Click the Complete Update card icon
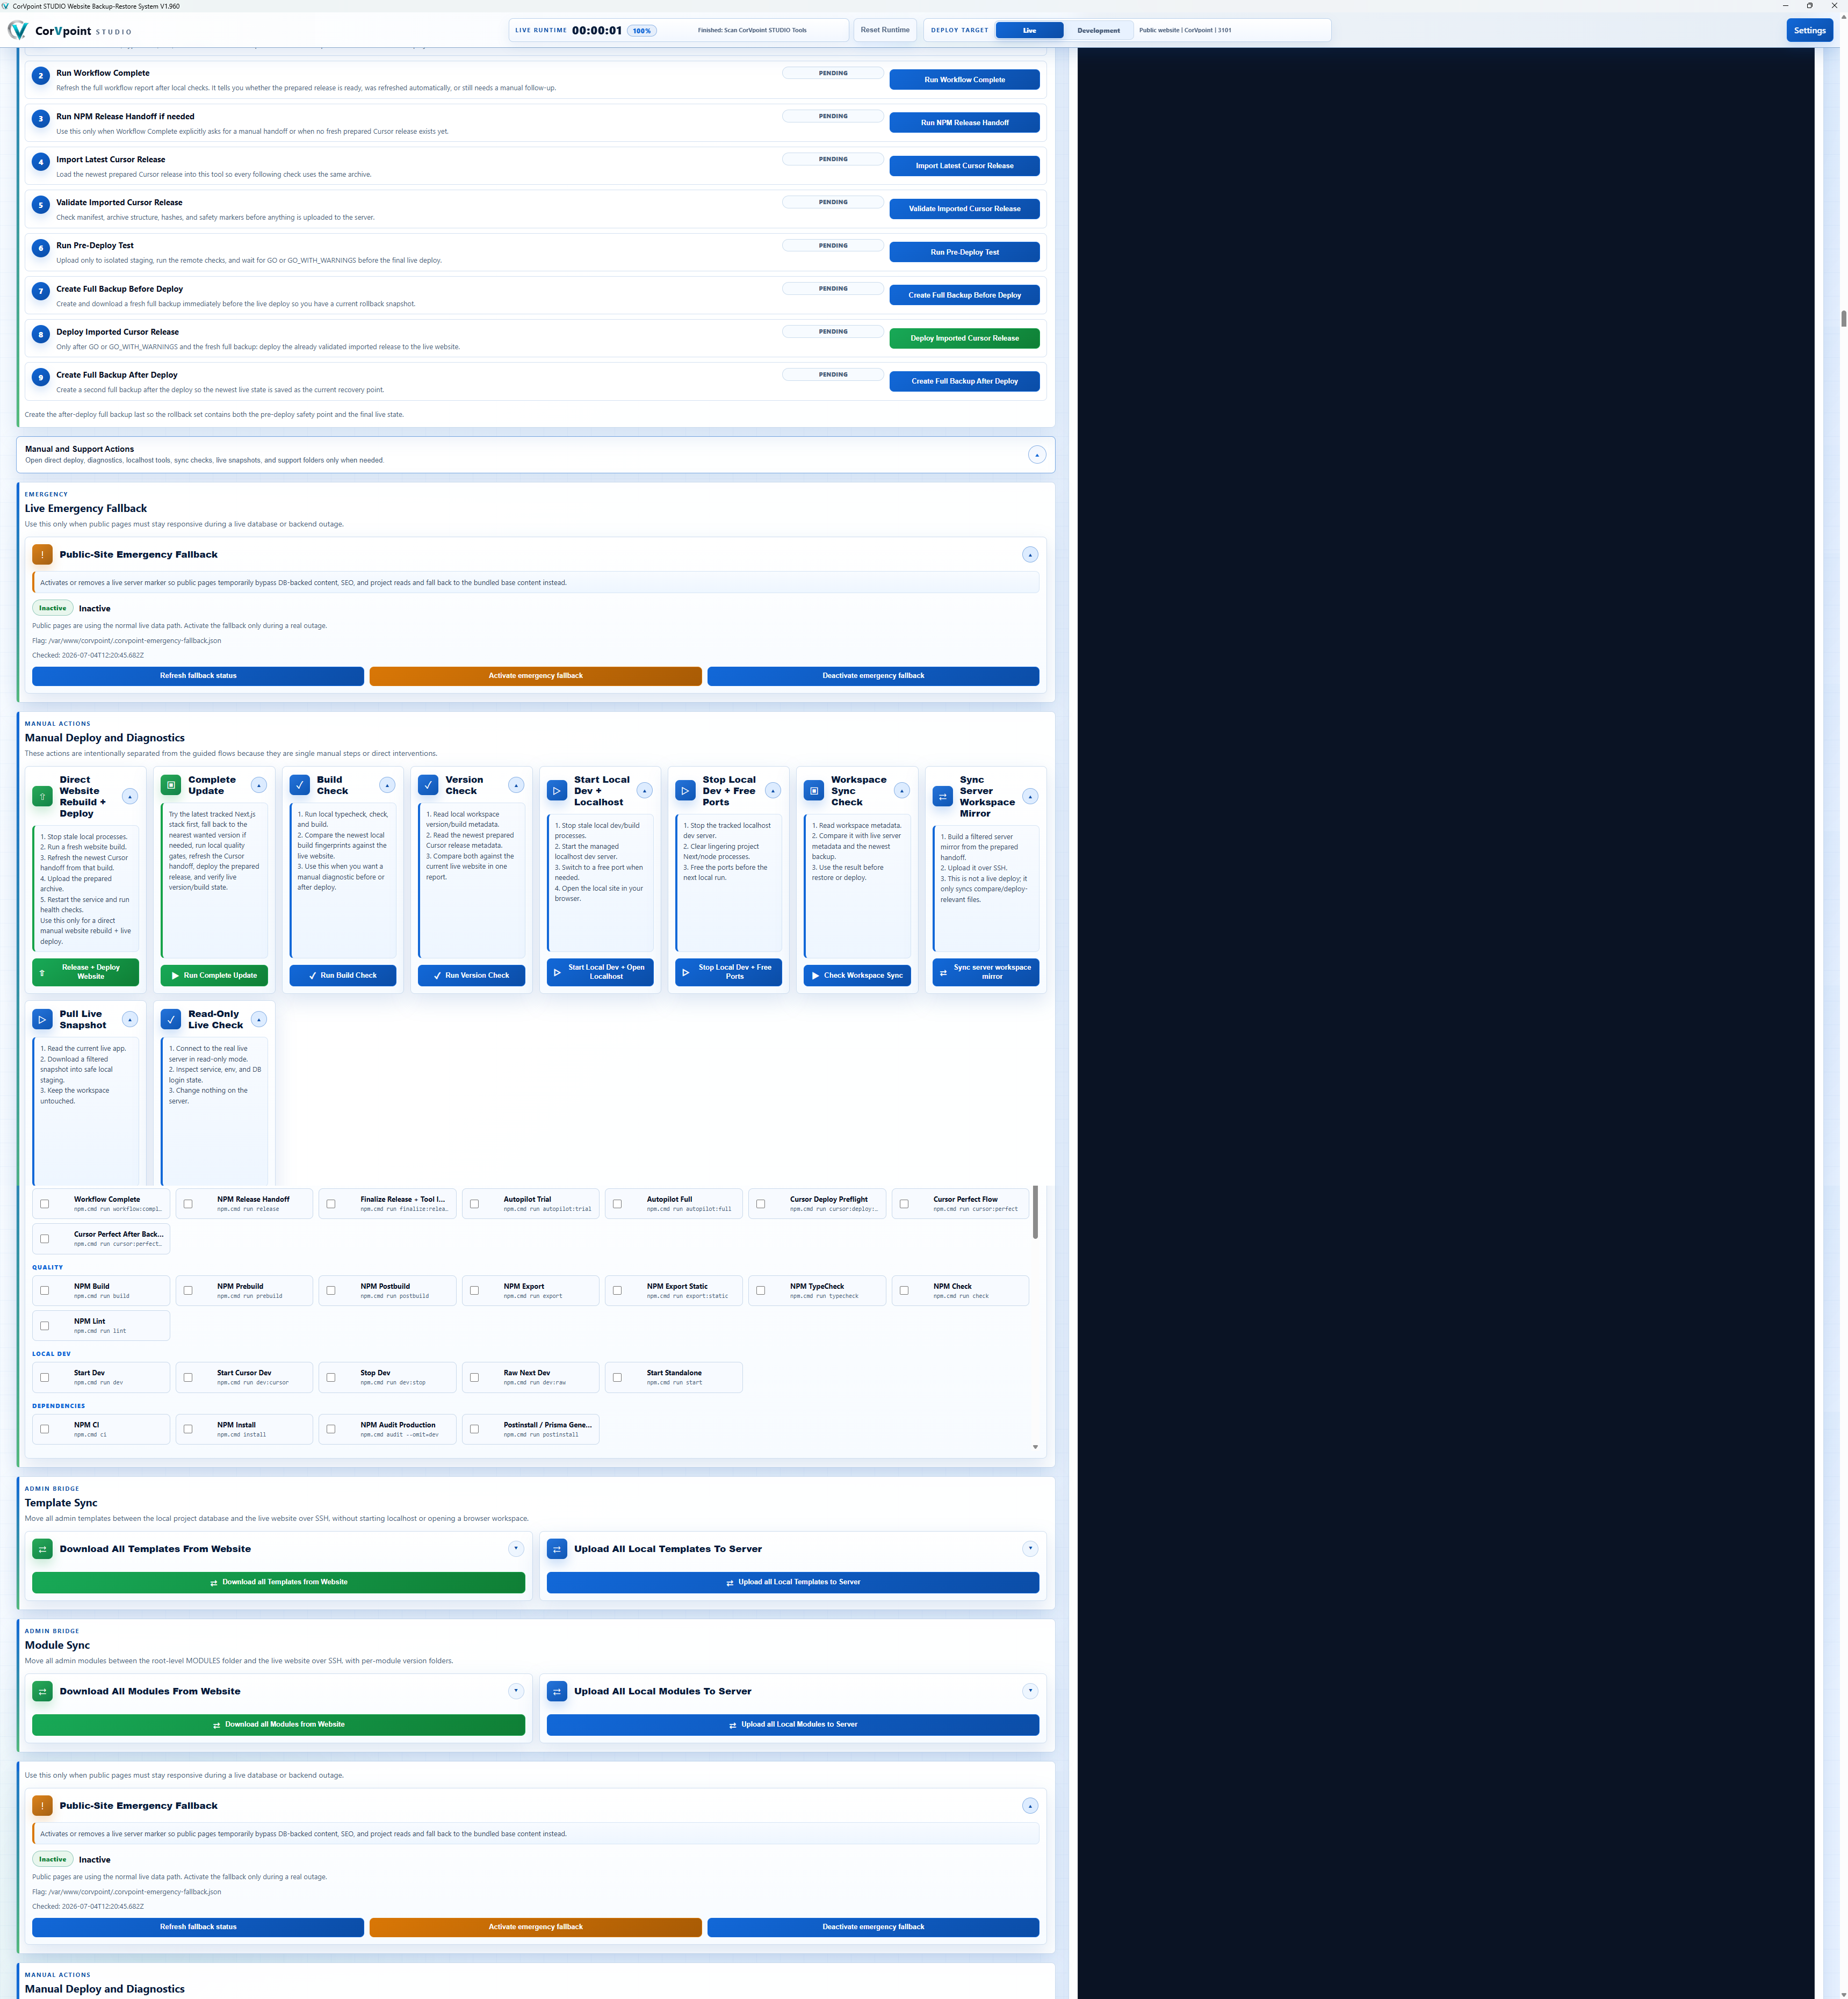Image resolution: width=1848 pixels, height=1999 pixels. tap(171, 785)
